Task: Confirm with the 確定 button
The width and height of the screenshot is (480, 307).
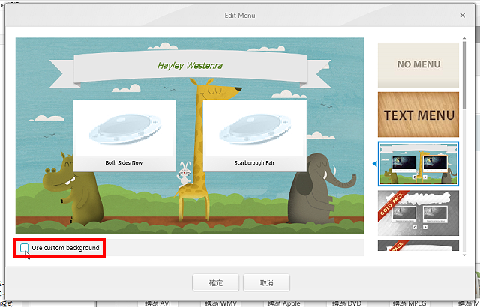Action: point(215,282)
